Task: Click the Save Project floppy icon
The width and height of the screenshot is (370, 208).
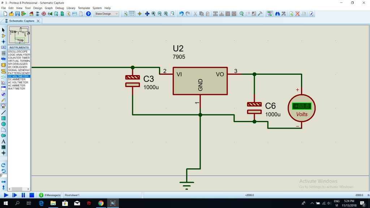Action: 17,14
